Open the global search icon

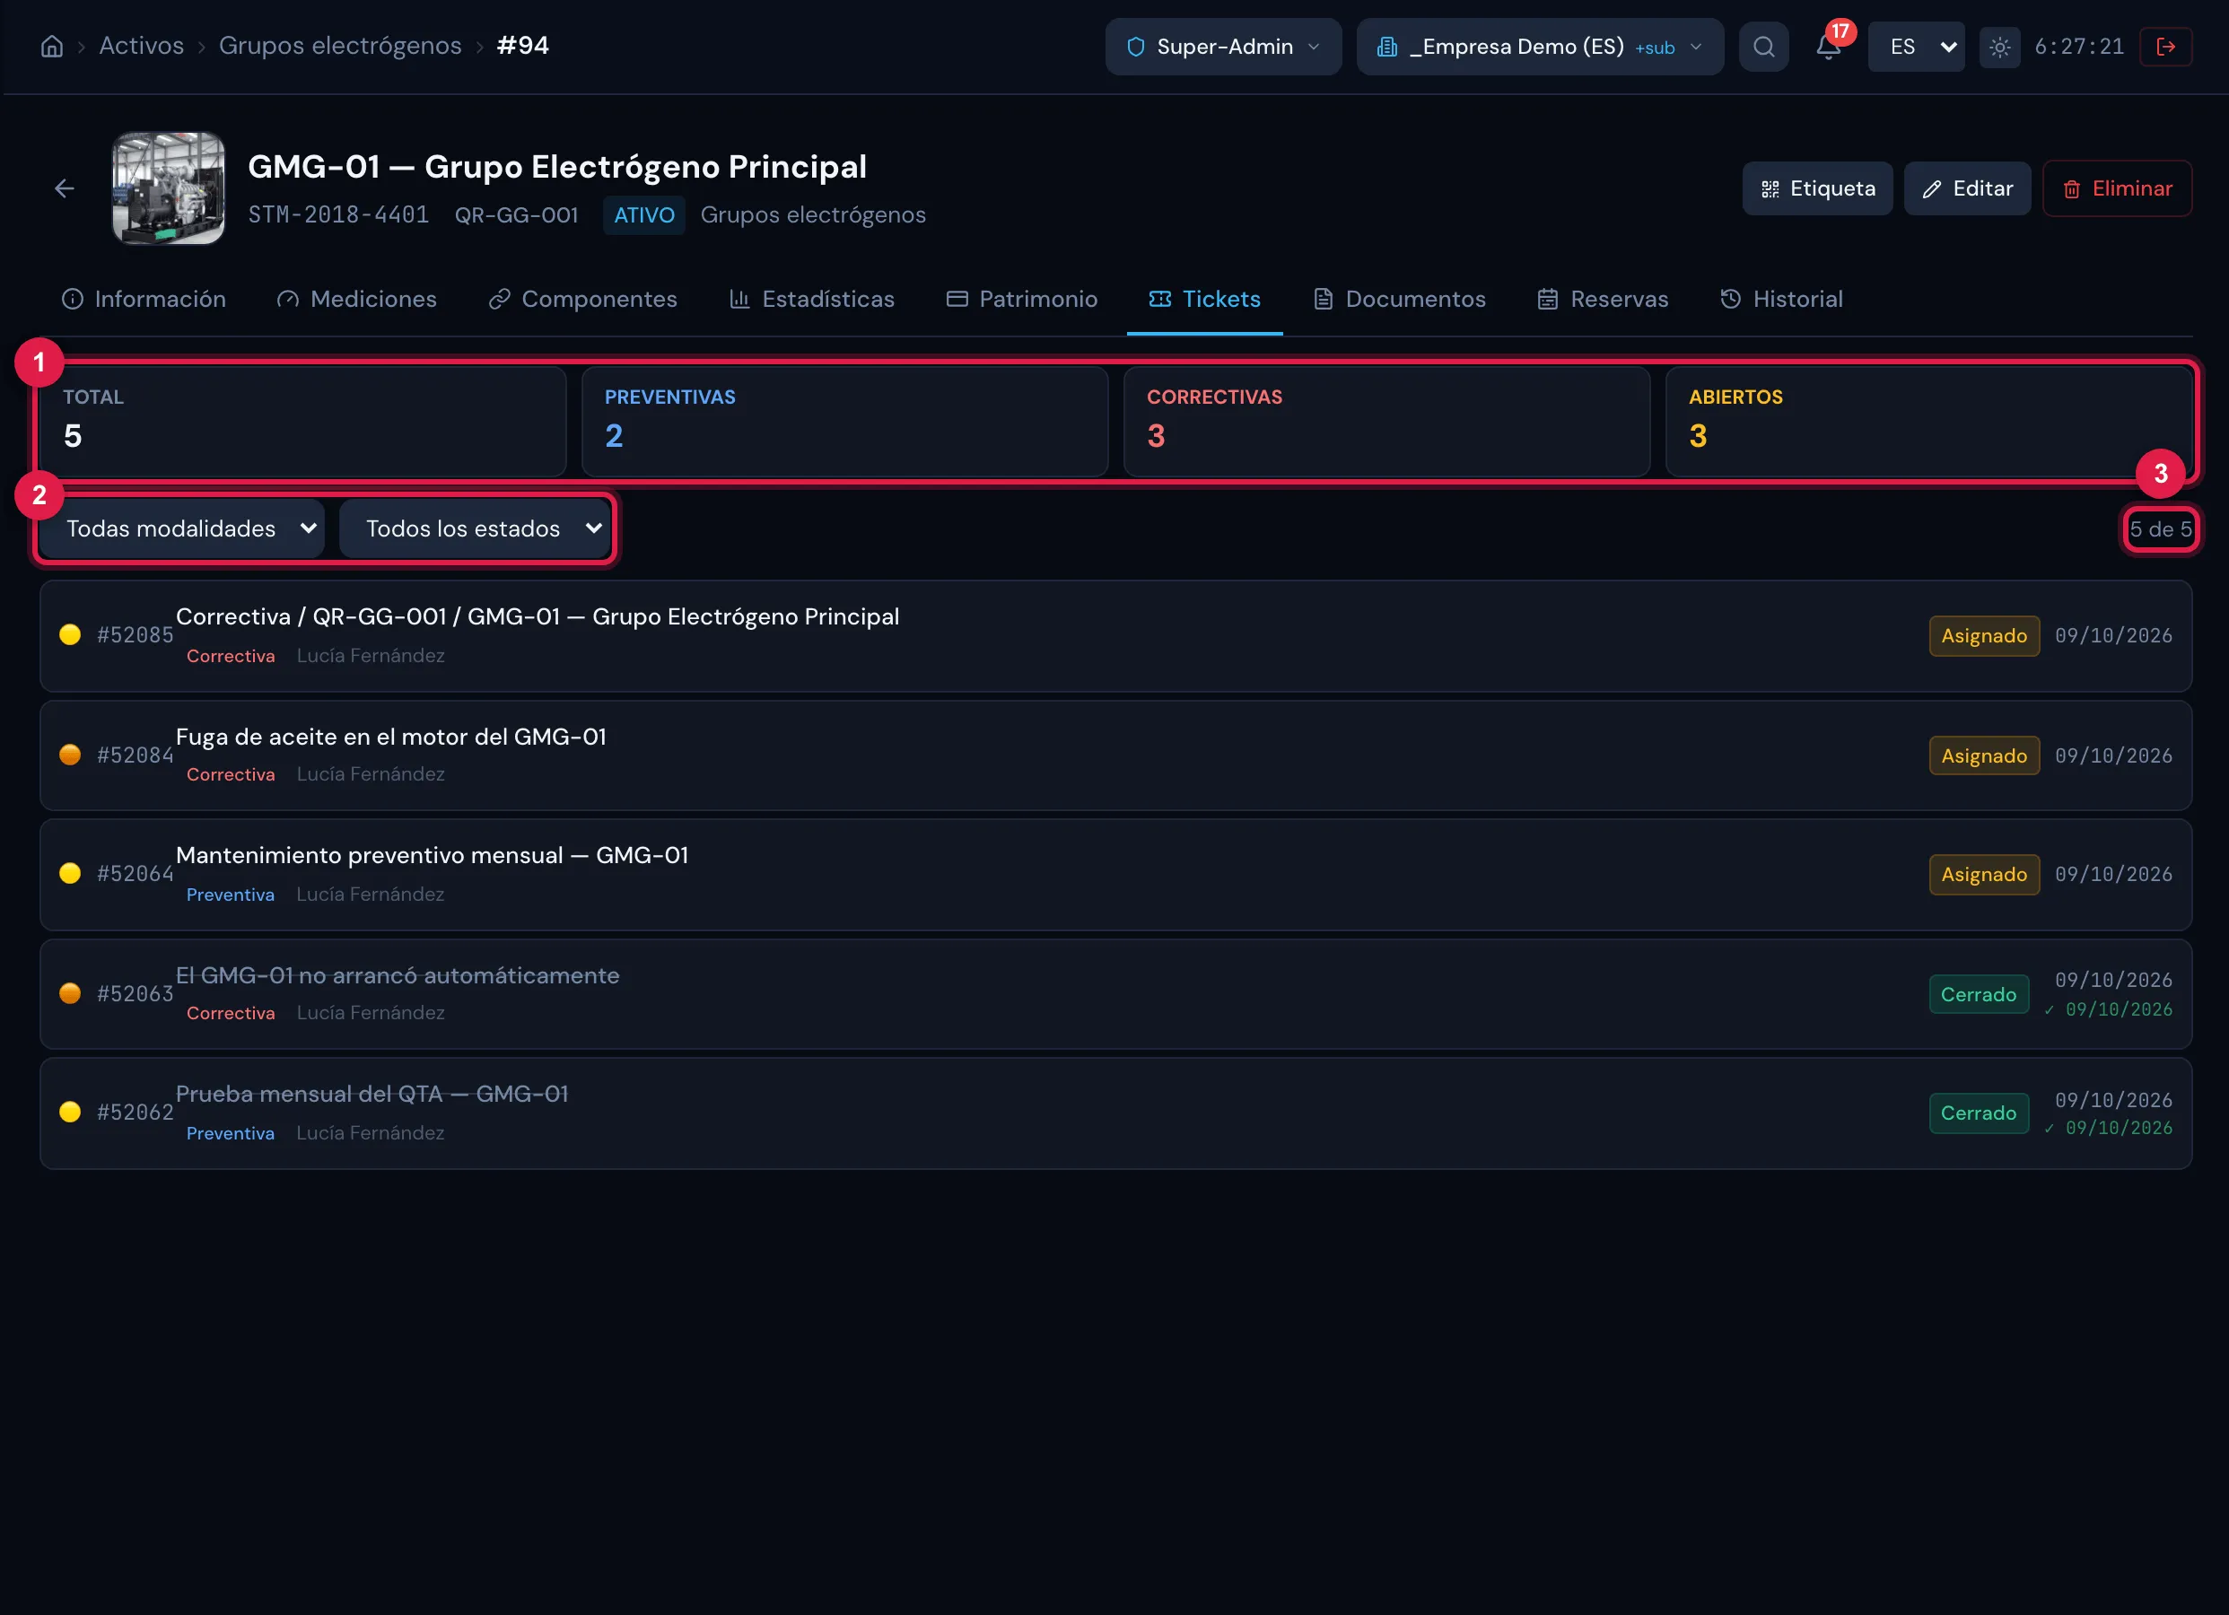click(1763, 46)
